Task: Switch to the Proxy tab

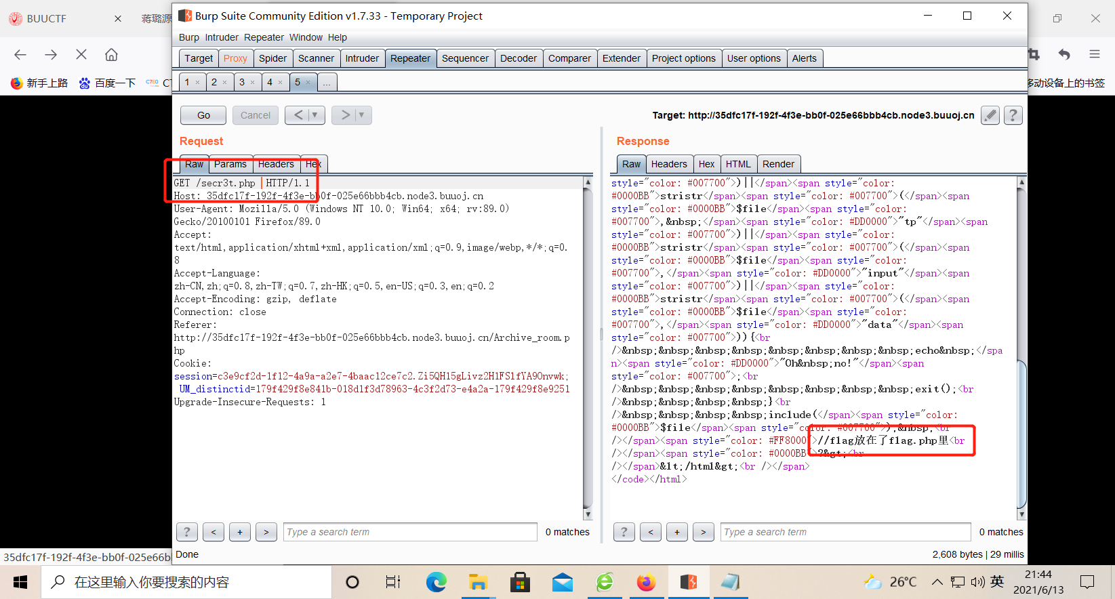Action: (x=235, y=58)
